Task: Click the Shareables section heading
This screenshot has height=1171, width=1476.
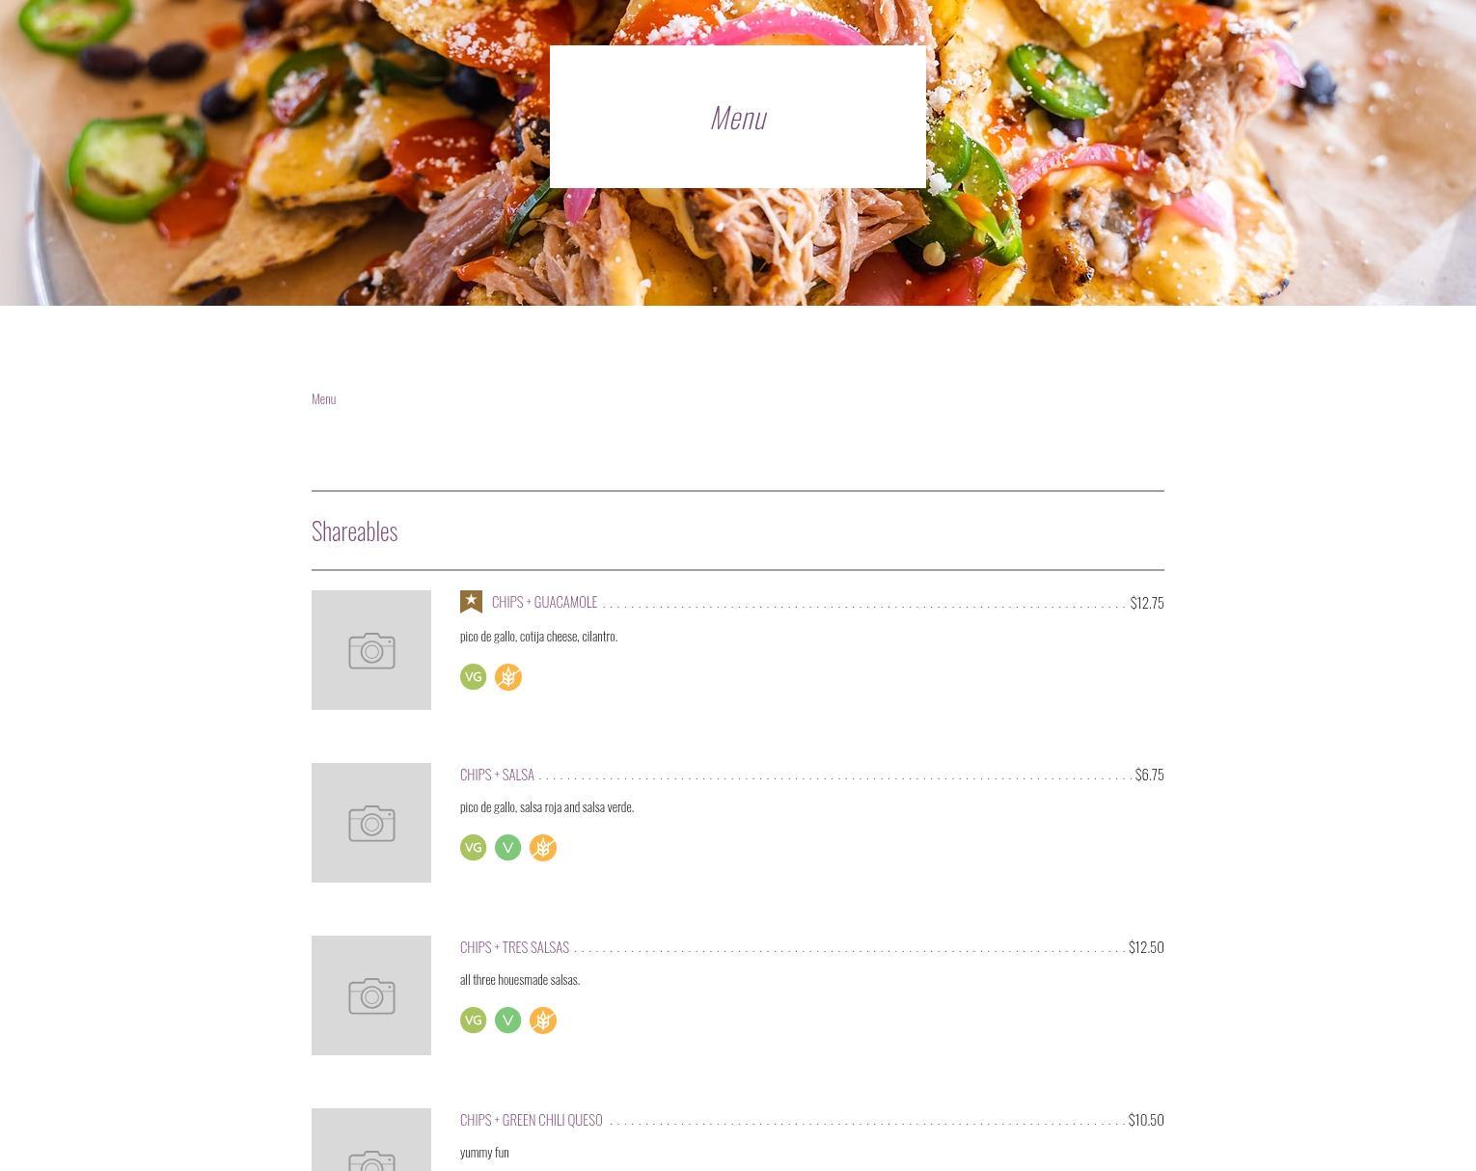Action: [354, 531]
